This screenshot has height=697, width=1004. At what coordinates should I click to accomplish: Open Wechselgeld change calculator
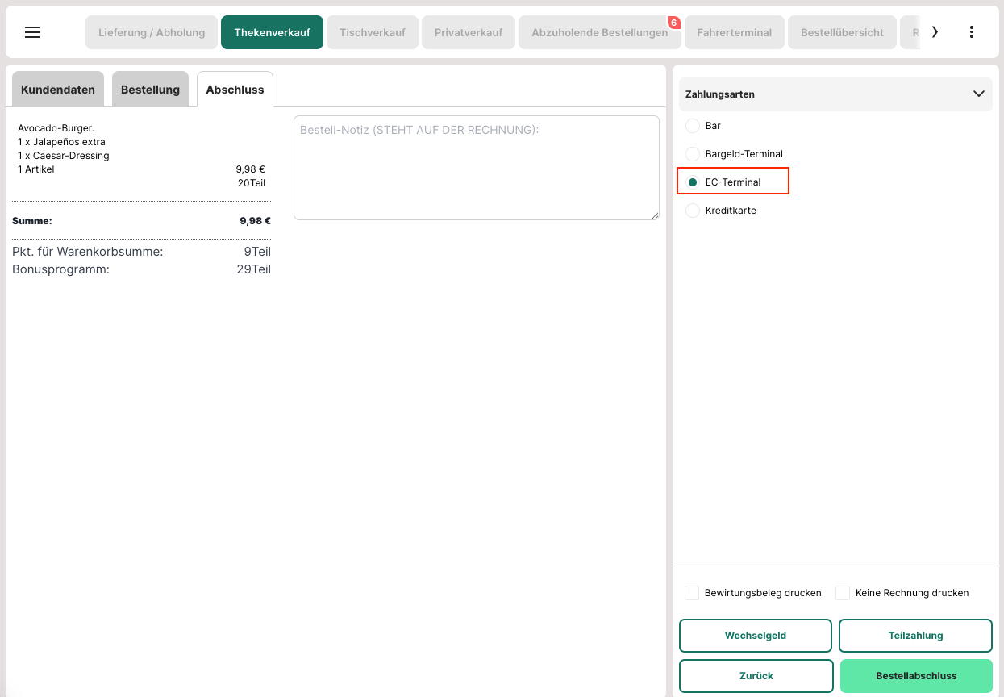[755, 636]
